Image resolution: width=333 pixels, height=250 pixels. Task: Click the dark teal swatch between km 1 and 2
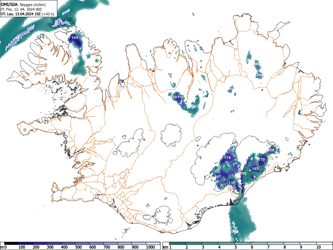177,243
